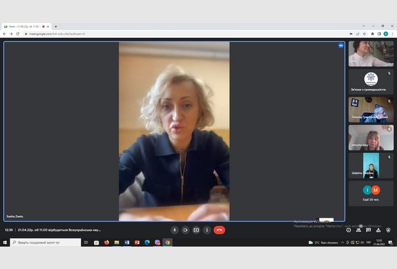Click the speaking indicator on main video
Image resolution: width=397 pixels, height=269 pixels.
pyautogui.click(x=341, y=45)
